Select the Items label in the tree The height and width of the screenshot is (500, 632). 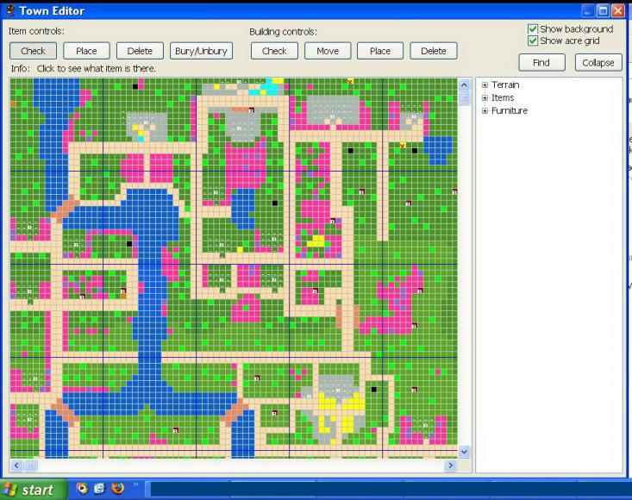(503, 97)
